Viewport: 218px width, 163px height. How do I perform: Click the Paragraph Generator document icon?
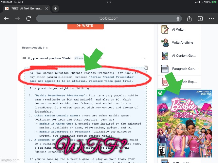click(x=165, y=69)
